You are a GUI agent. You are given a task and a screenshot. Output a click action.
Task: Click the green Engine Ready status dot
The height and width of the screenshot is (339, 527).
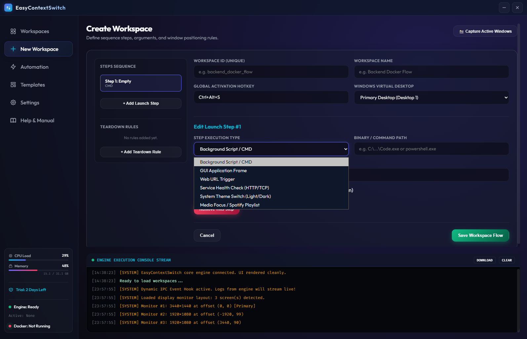tap(10, 307)
